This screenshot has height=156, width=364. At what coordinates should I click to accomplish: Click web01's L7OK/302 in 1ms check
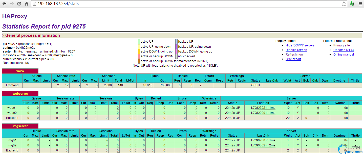263,108
